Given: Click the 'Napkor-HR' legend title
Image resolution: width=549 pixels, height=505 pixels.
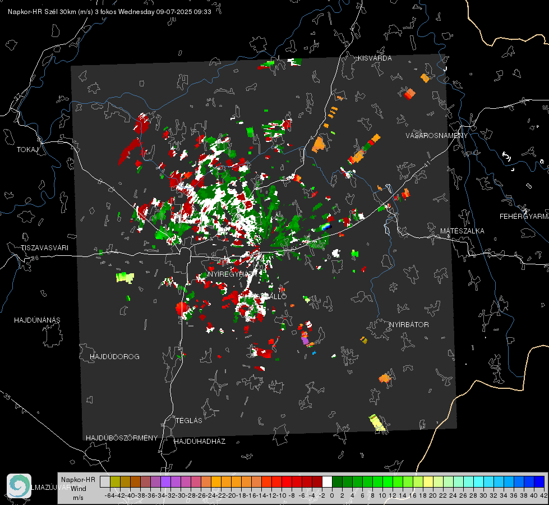Looking at the screenshot, I should tap(78, 480).
